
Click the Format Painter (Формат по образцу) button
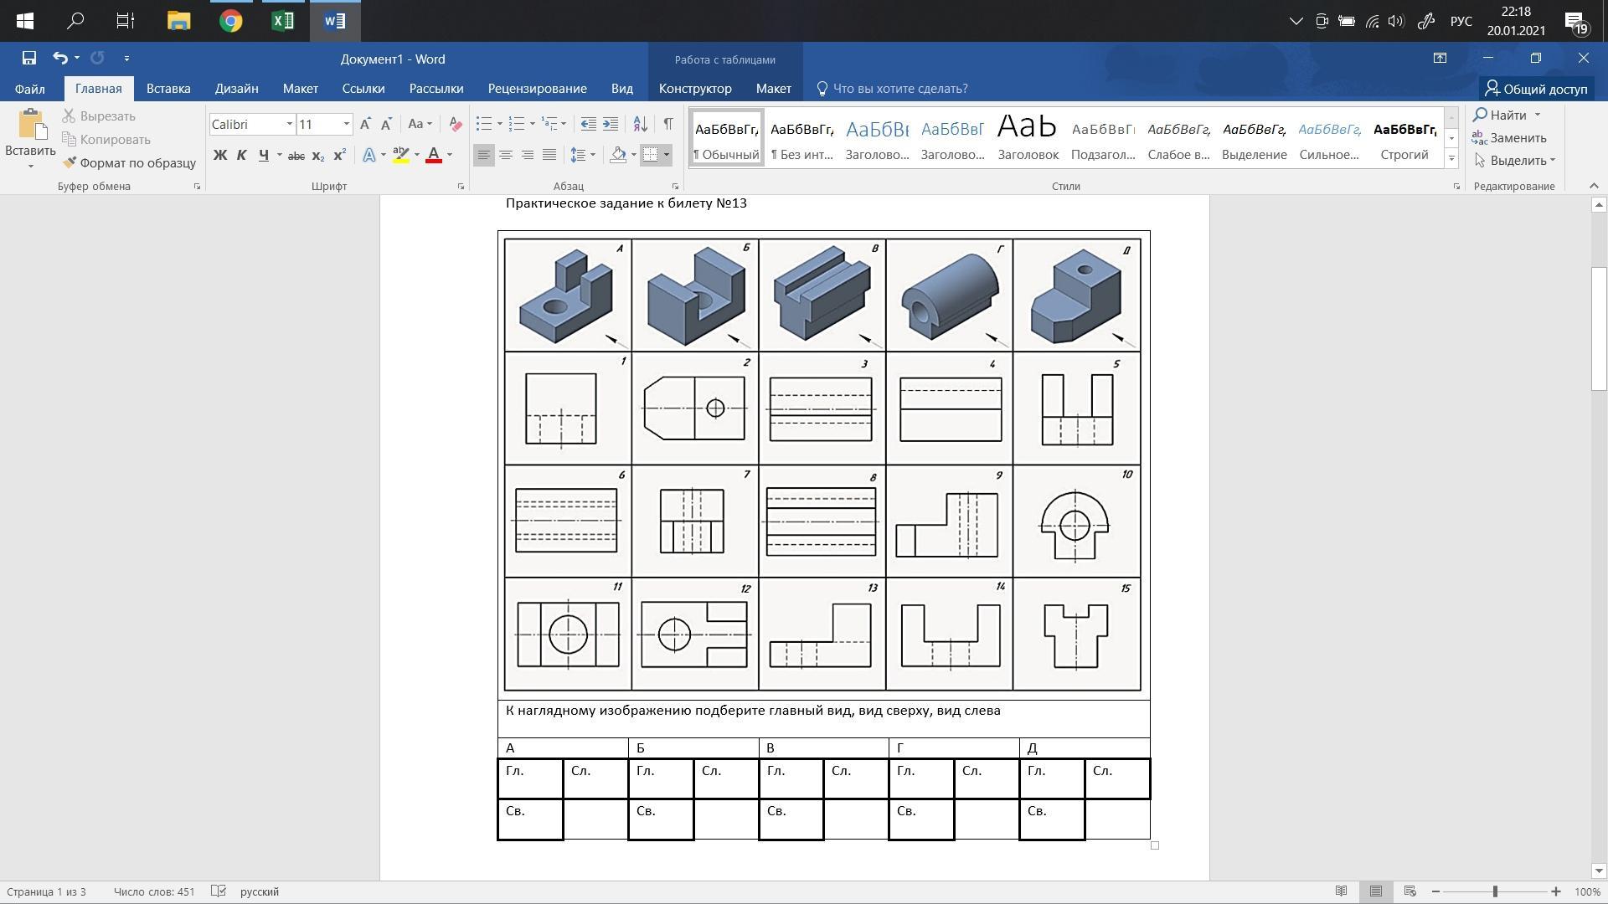130,162
